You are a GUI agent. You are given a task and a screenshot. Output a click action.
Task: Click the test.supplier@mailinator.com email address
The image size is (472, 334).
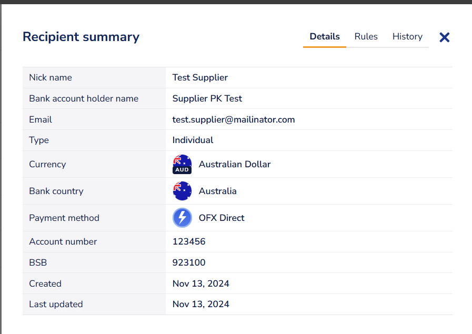pyautogui.click(x=234, y=119)
